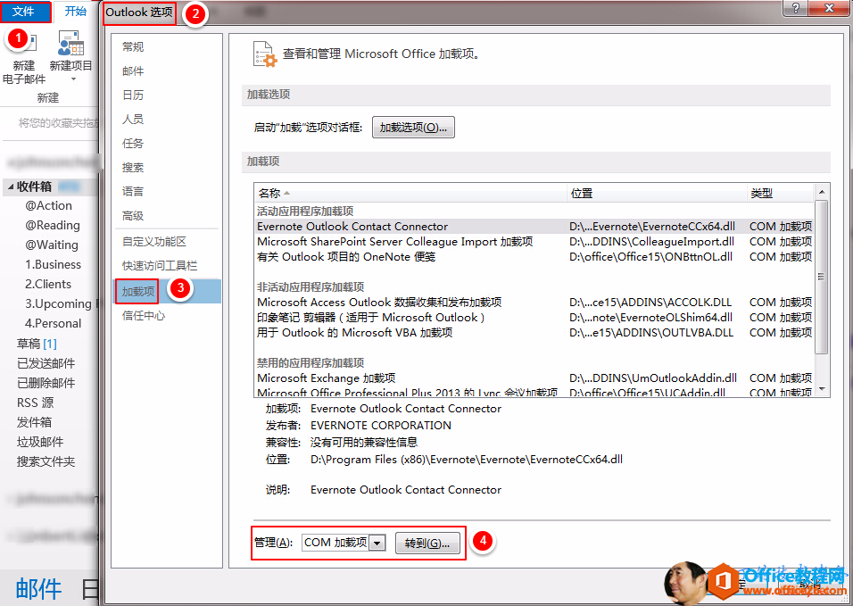Select Microsoft Exchange 加载项 row
The height and width of the screenshot is (606, 853).
pyautogui.click(x=534, y=378)
